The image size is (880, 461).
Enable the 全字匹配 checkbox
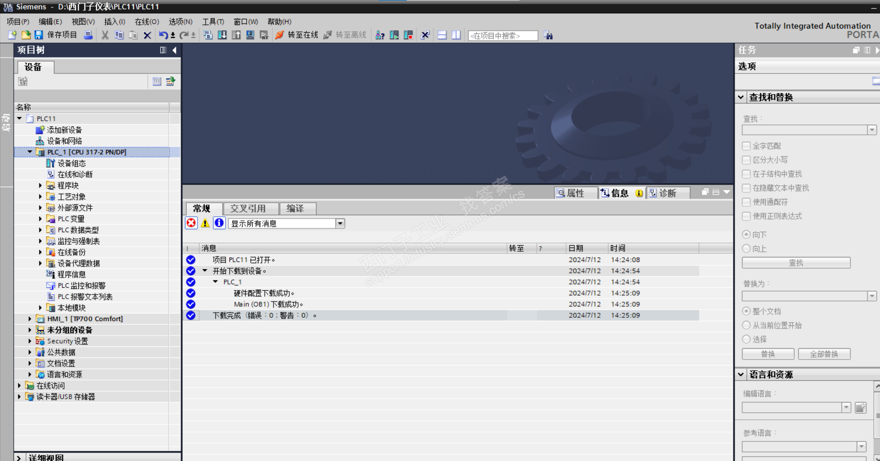pos(747,146)
